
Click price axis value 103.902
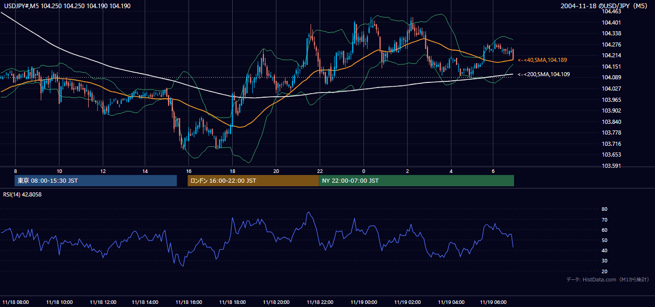pos(612,111)
